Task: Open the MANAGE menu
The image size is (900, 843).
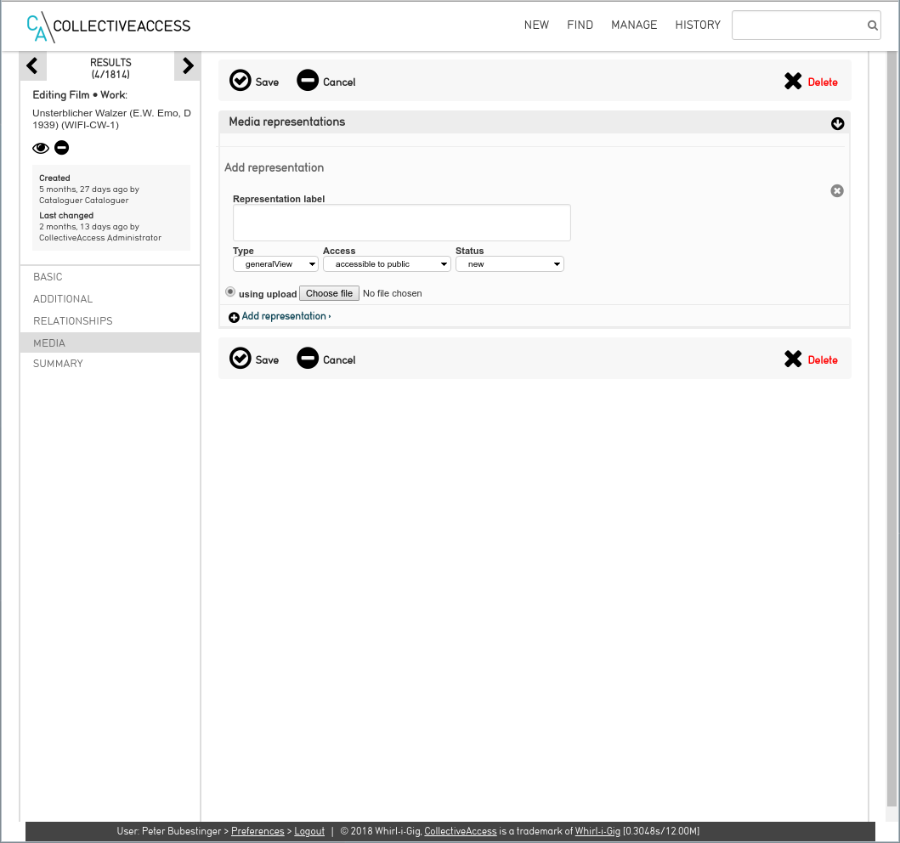Action: [634, 25]
